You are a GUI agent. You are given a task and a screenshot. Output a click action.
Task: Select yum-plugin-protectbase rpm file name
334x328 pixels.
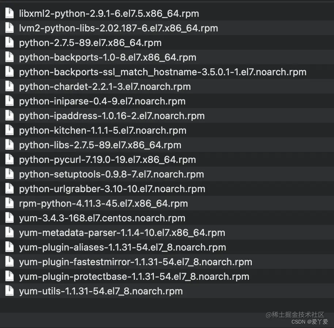(x=134, y=276)
